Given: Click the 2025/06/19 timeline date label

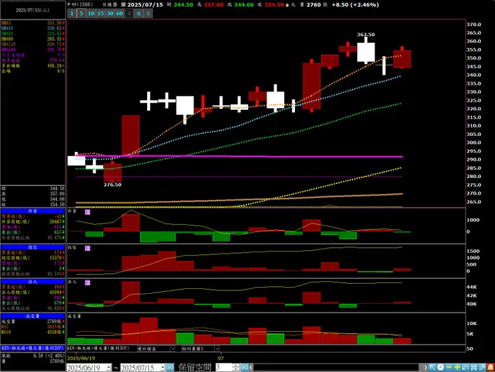Looking at the screenshot, I should pos(81,358).
